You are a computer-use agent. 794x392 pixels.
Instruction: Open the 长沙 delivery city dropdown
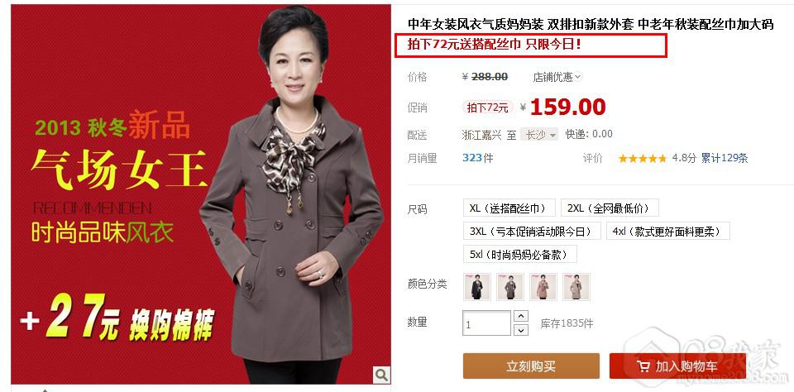click(539, 135)
